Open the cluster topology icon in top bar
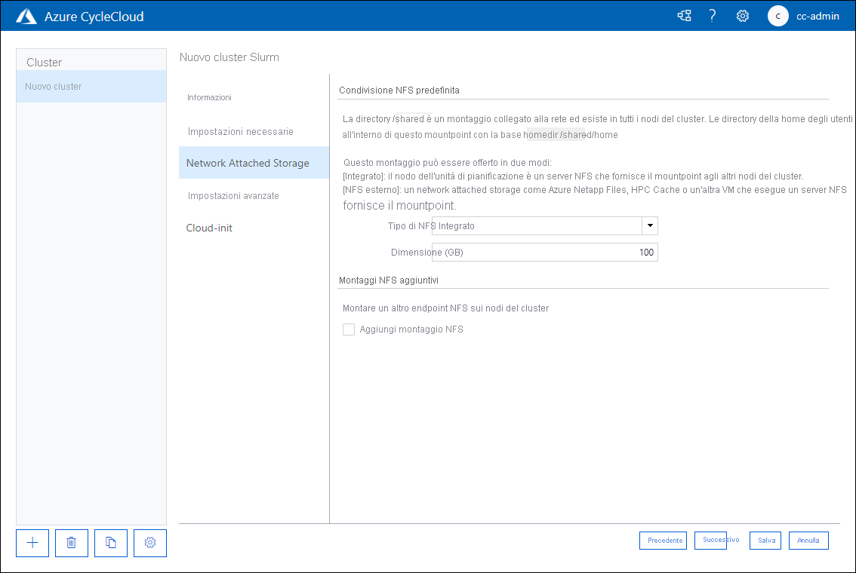 (x=684, y=15)
